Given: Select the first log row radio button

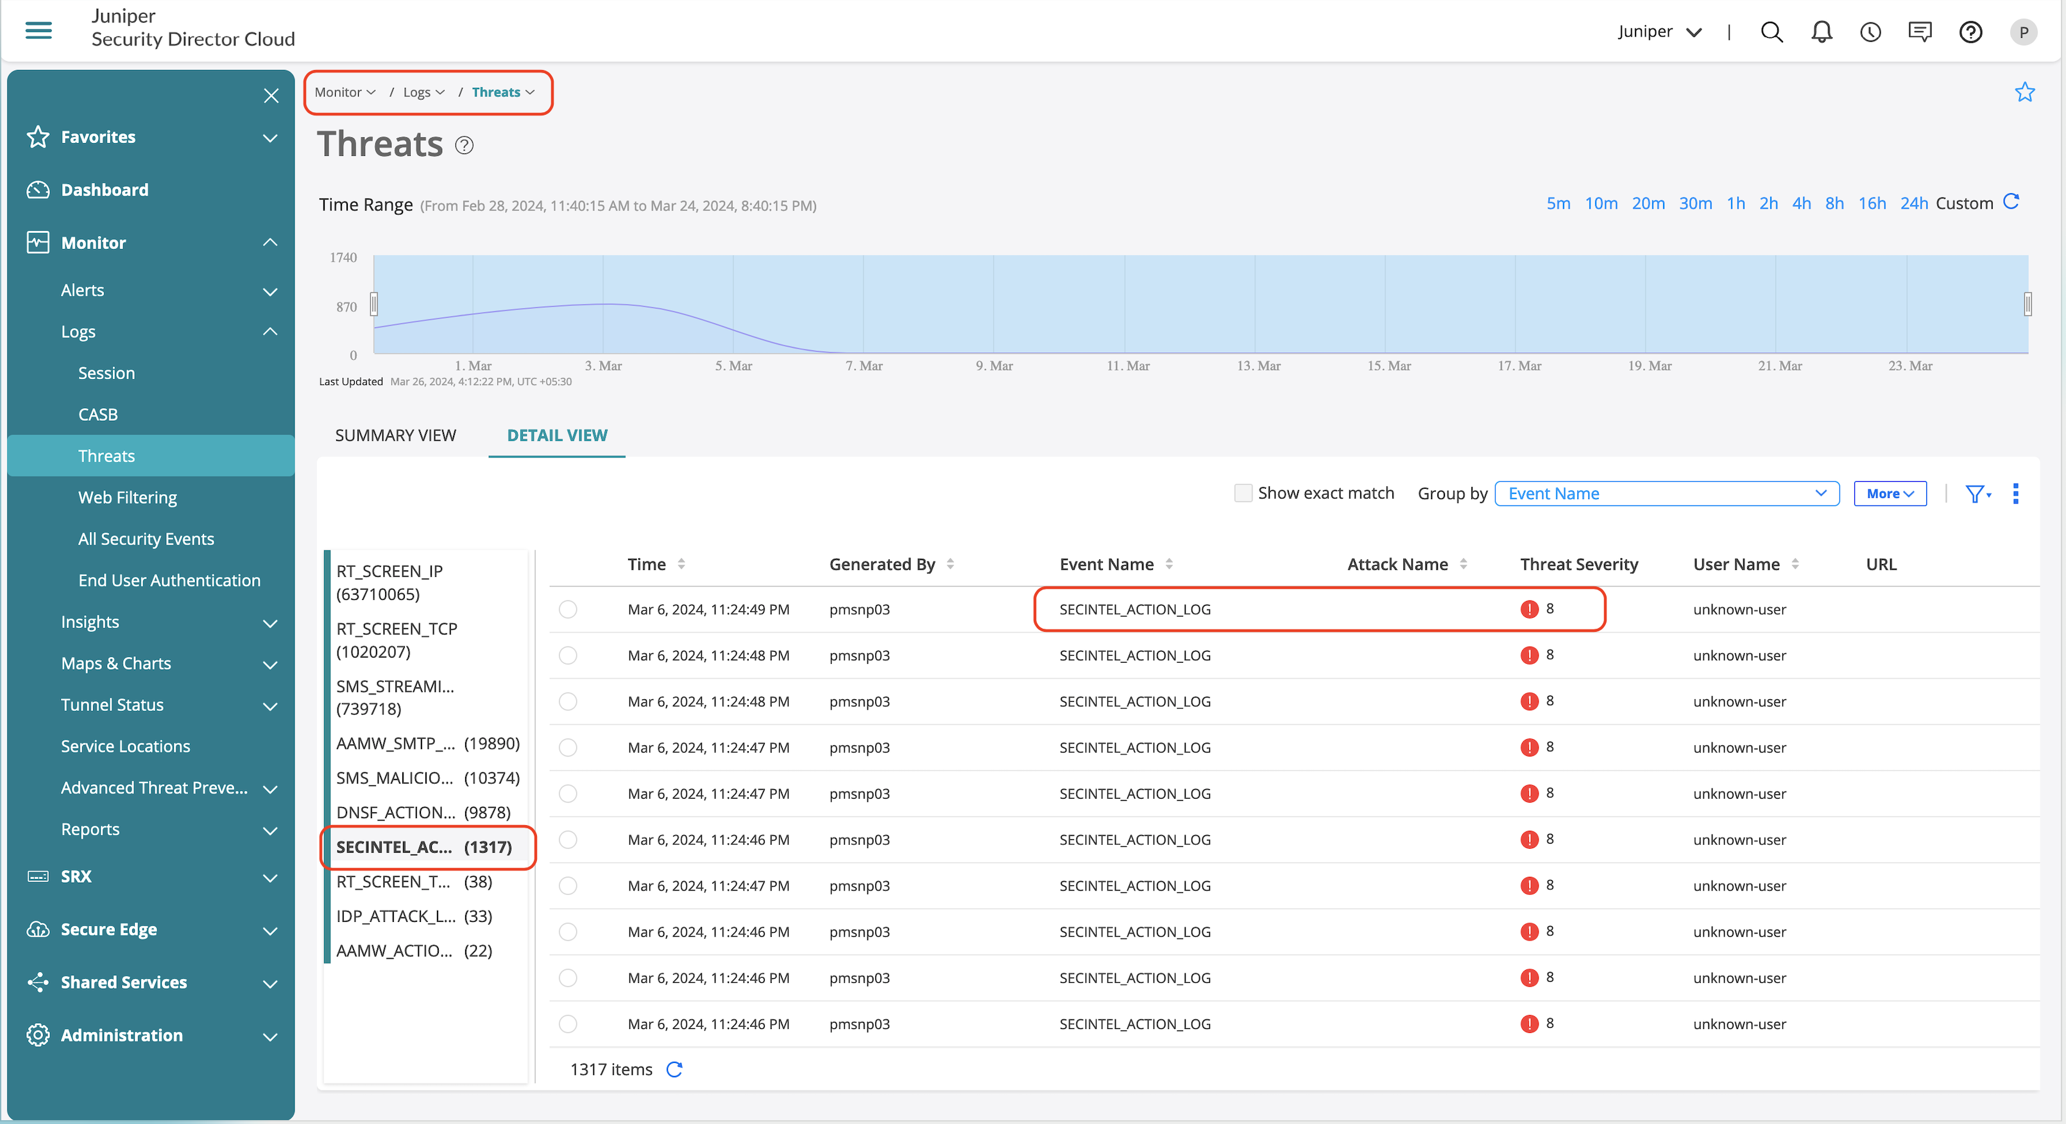Looking at the screenshot, I should tap(568, 609).
